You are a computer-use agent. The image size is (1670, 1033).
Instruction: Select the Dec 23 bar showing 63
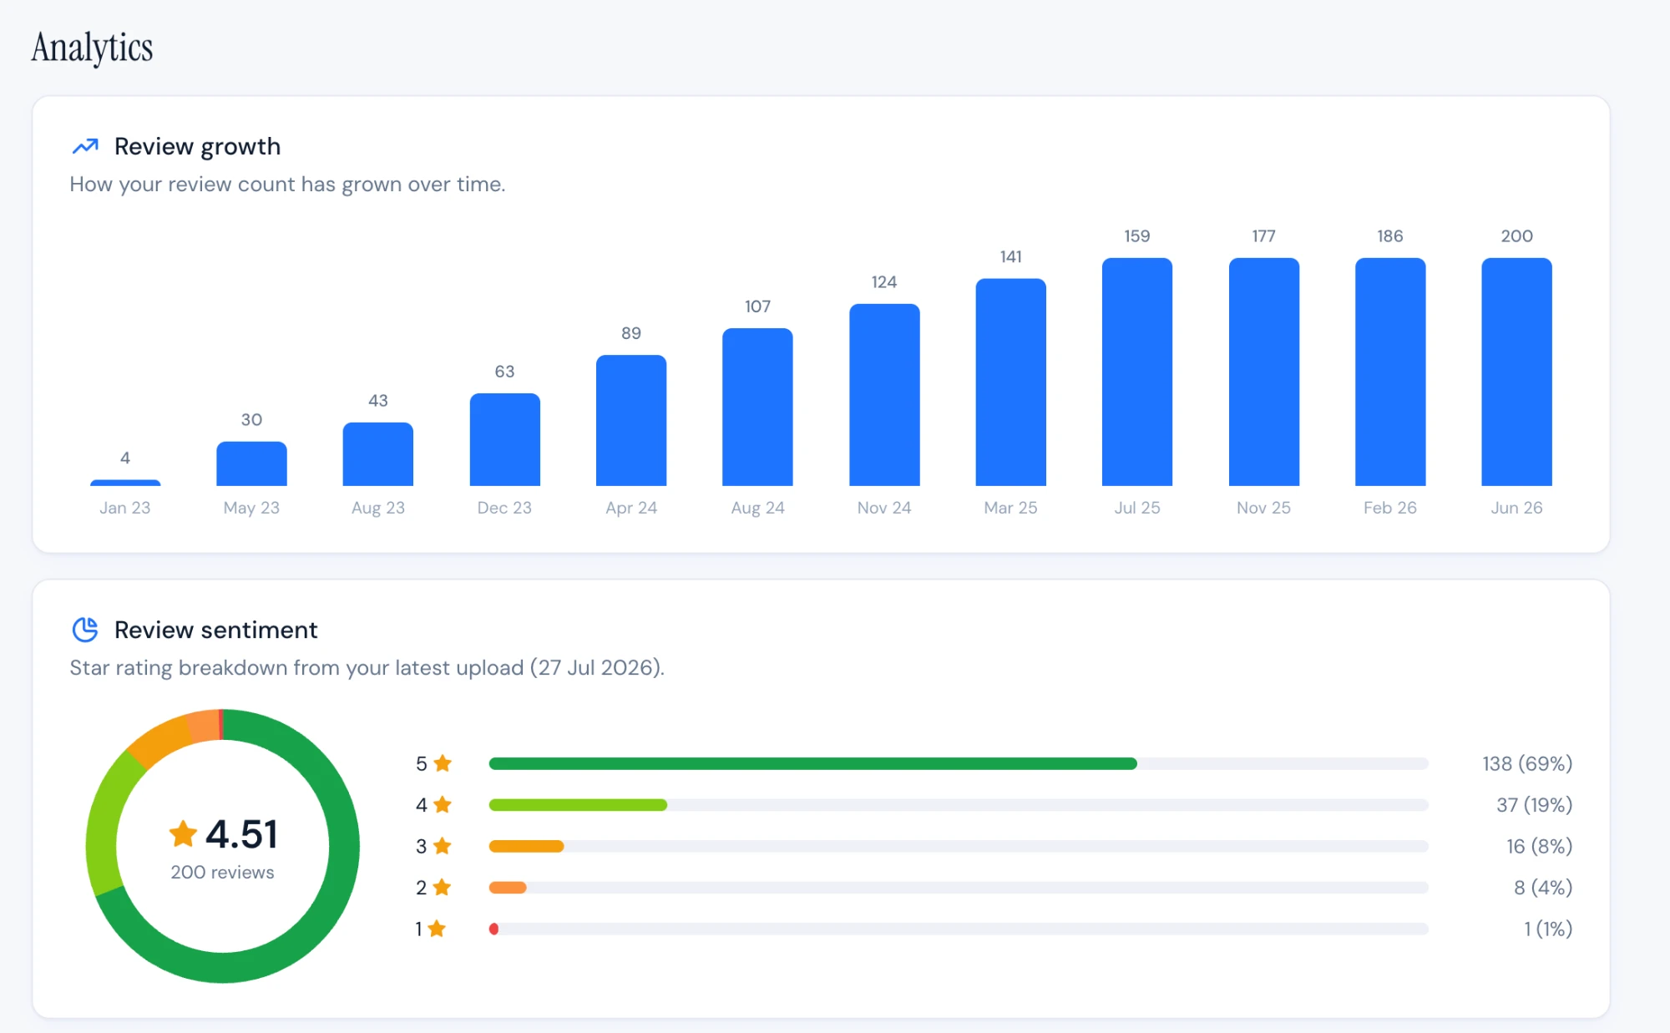coord(505,439)
